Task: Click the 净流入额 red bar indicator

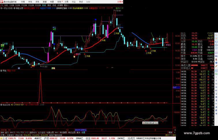Action: [194, 65]
